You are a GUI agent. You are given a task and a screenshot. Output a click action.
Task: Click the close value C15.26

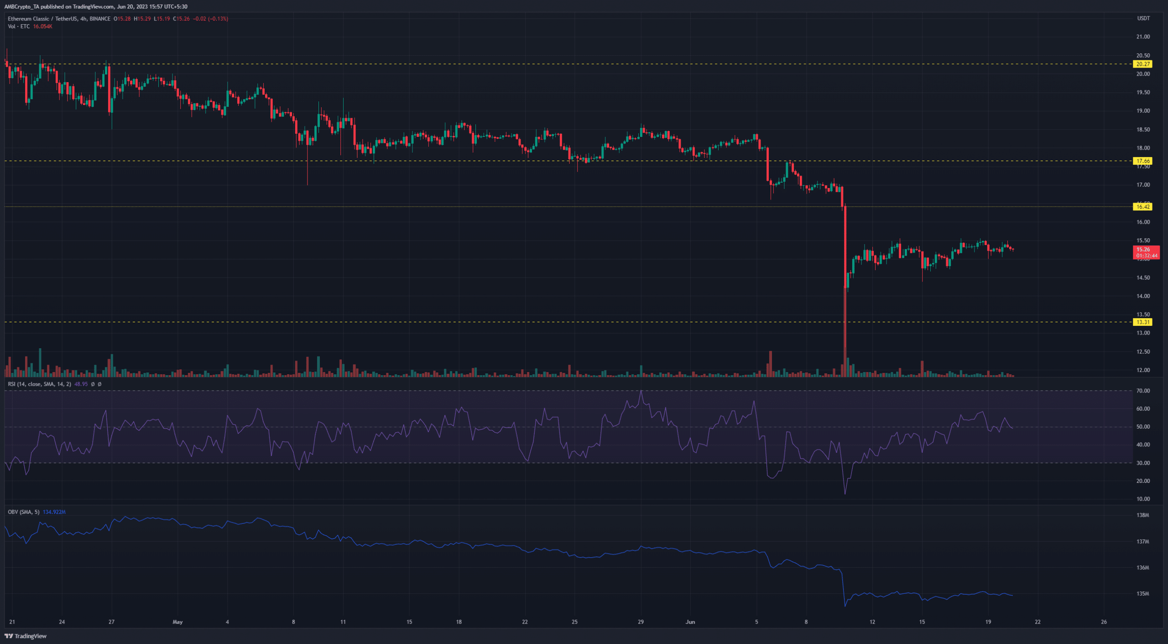181,19
